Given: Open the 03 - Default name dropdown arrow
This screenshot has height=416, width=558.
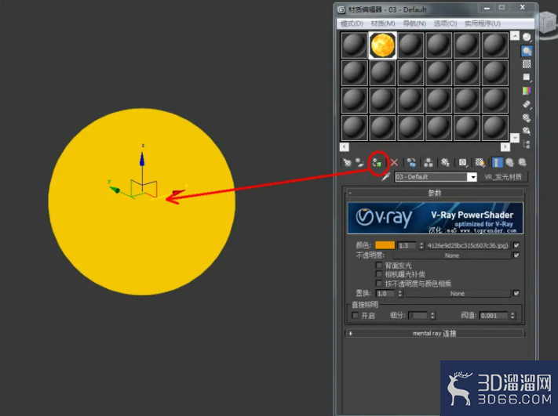Looking at the screenshot, I should click(x=472, y=177).
